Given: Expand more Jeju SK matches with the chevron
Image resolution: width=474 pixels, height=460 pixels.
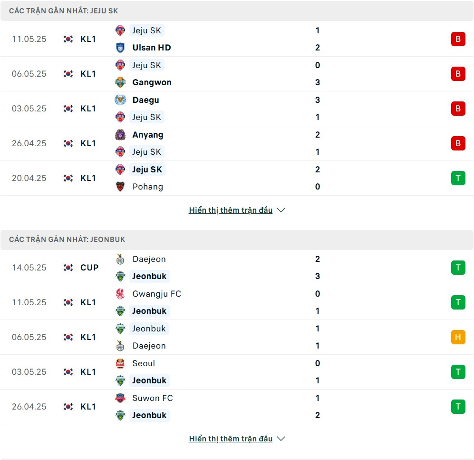Looking at the screenshot, I should 281,210.
